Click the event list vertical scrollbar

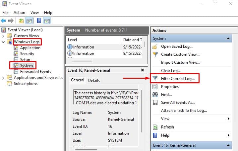click(145, 44)
